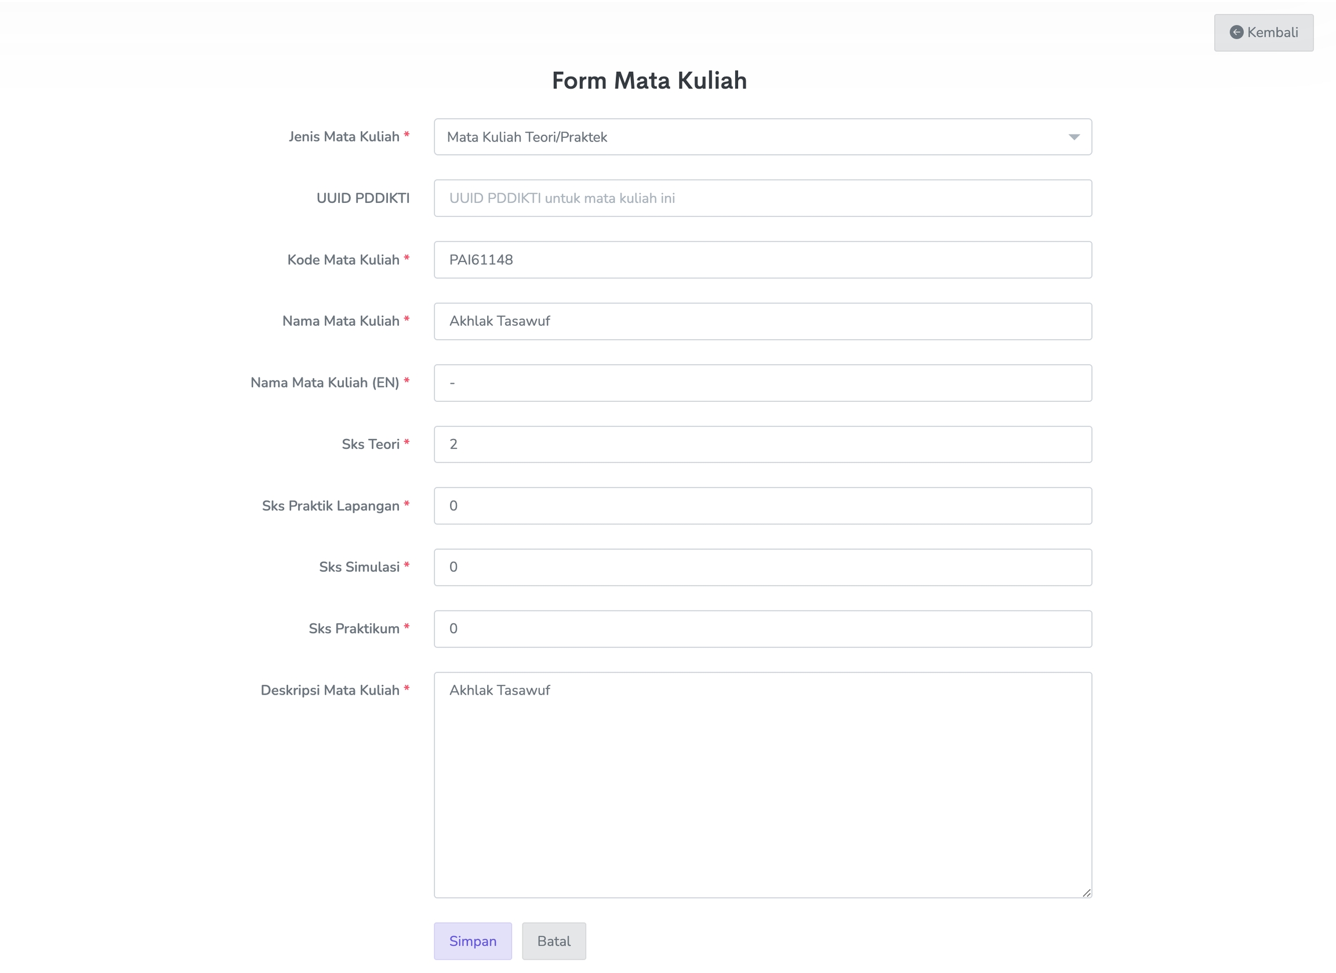Click inside the Deskripsi Mata Kuliah textarea
The image size is (1336, 973).
(763, 785)
